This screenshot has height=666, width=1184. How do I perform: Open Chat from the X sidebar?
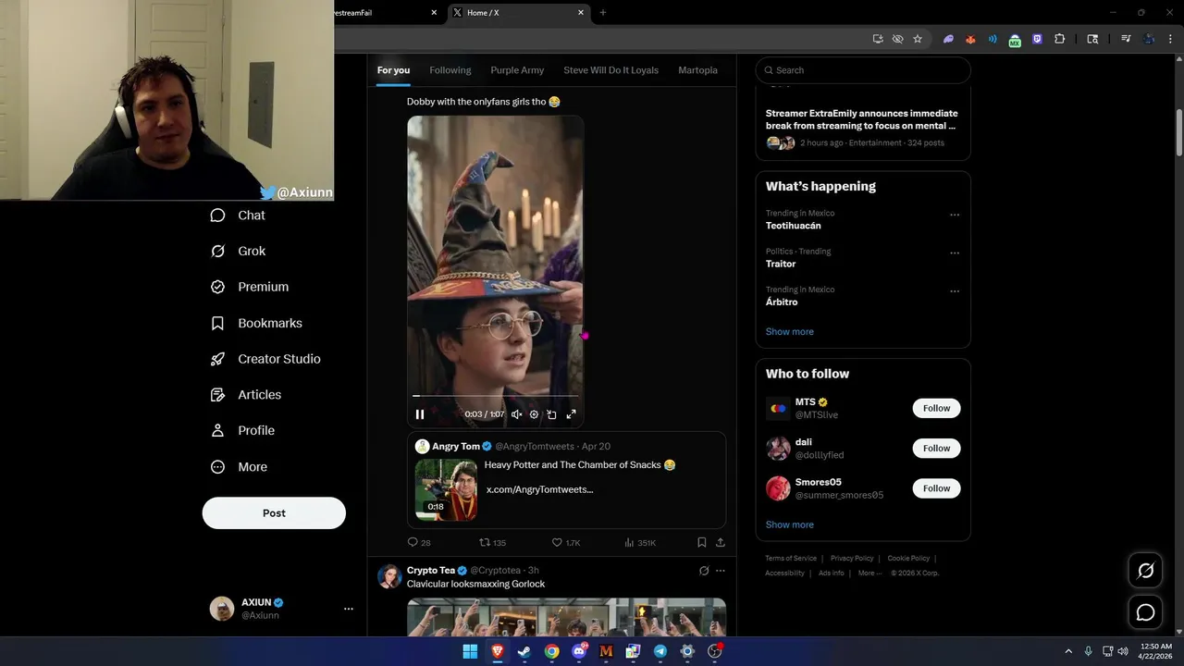click(238, 215)
